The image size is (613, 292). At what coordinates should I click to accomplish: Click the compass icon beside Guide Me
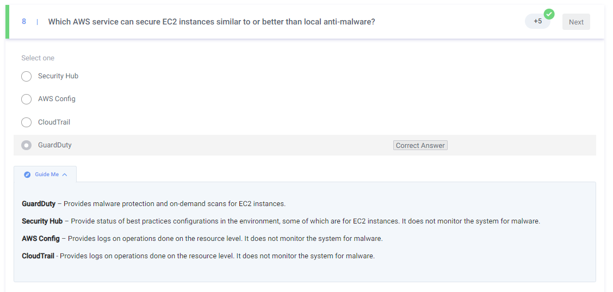(27, 175)
